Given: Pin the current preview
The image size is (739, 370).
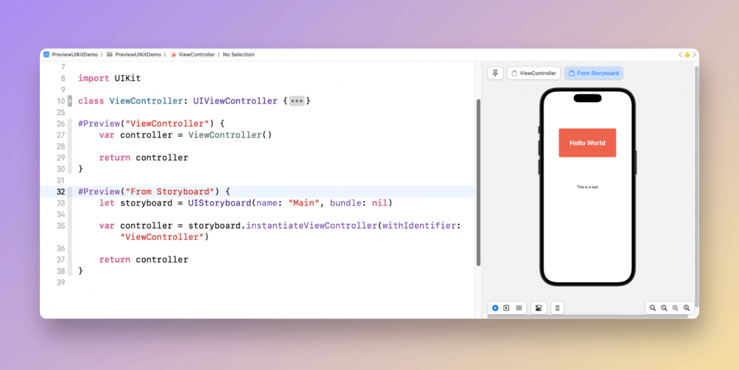Looking at the screenshot, I should coord(495,73).
